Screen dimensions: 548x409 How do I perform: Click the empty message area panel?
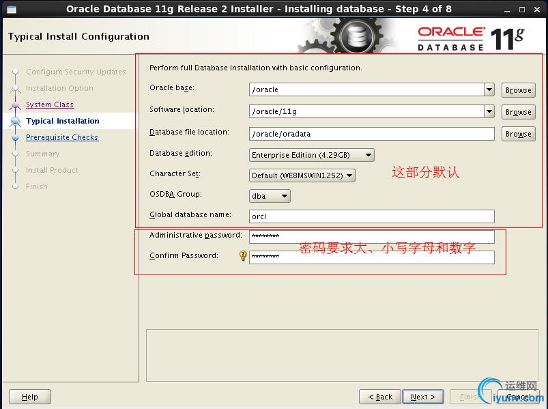[342, 356]
